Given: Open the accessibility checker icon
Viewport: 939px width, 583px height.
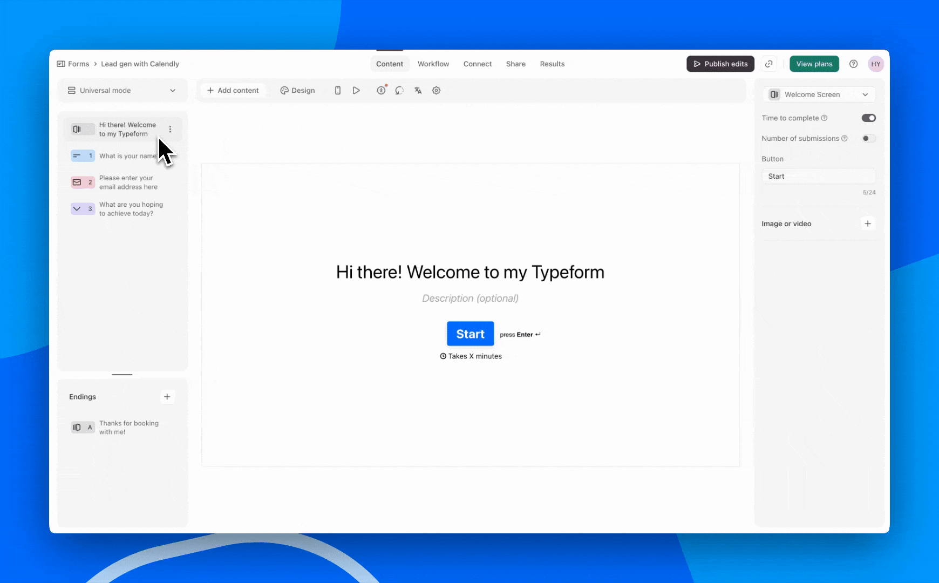Looking at the screenshot, I should [x=381, y=90].
